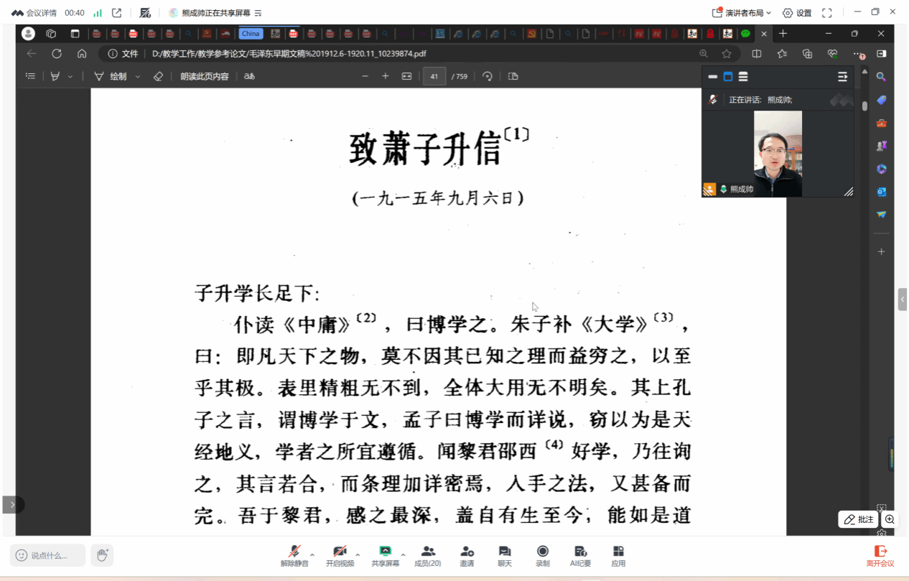Toggle the PDF table of contents sidebar

coord(30,76)
